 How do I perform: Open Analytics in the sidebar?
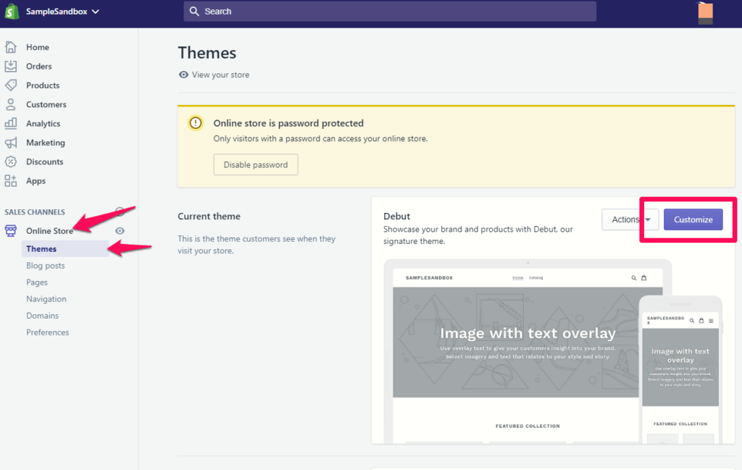click(43, 124)
